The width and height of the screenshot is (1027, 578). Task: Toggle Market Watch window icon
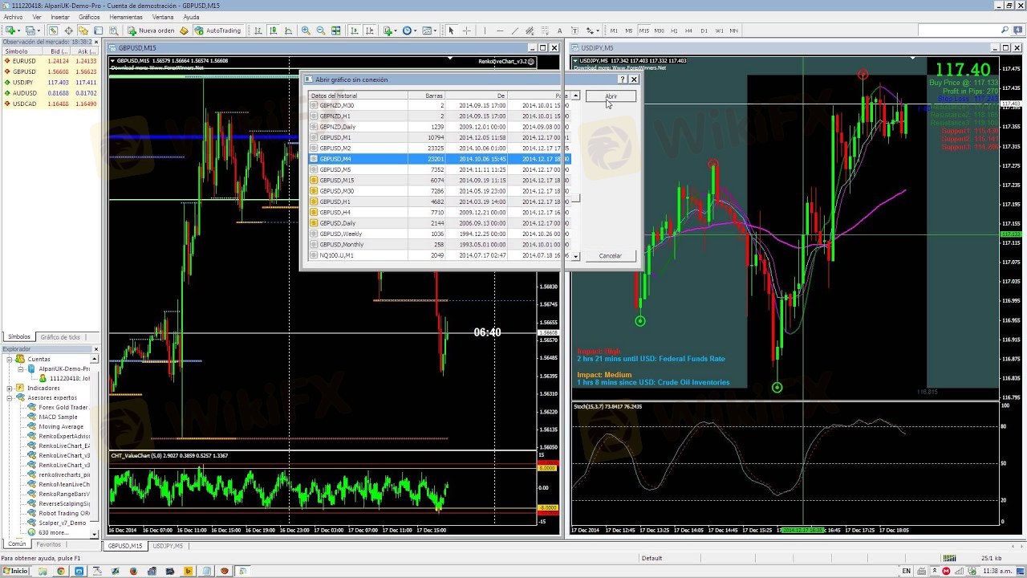point(53,31)
